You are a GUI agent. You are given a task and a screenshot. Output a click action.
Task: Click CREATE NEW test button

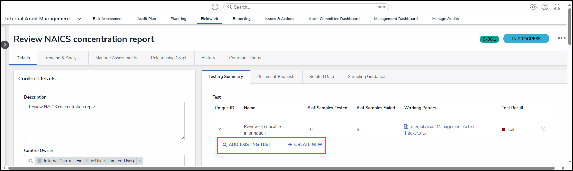pos(305,145)
